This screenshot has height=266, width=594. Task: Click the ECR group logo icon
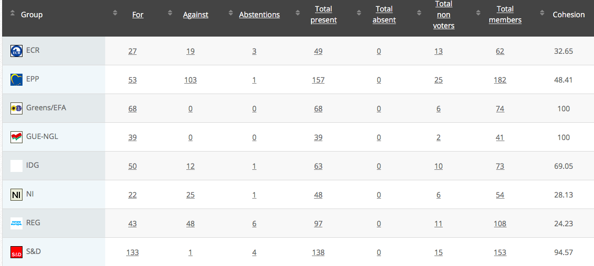click(x=16, y=51)
